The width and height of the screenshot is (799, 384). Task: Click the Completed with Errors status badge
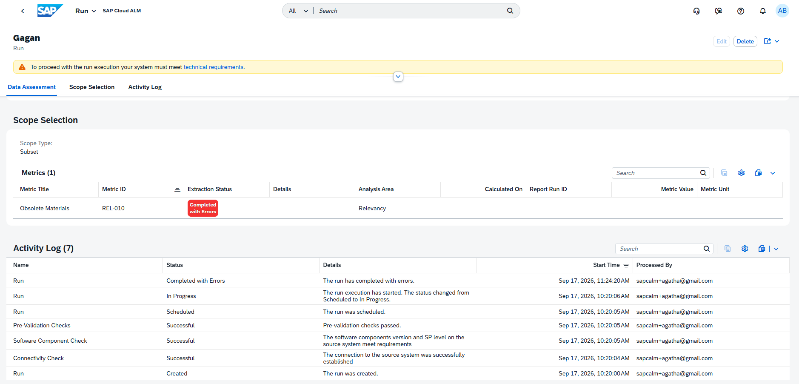(x=203, y=208)
